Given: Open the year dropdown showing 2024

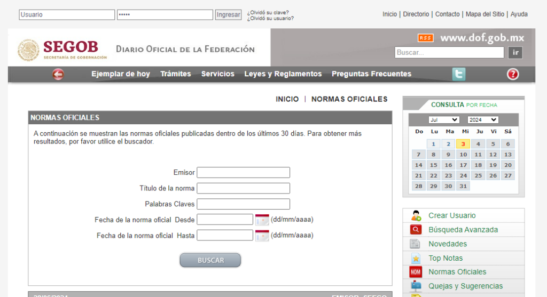Looking at the screenshot, I should coord(482,120).
